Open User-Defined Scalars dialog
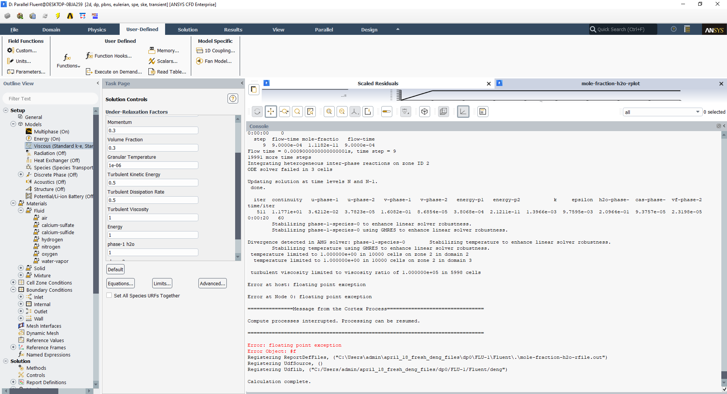 pos(163,61)
